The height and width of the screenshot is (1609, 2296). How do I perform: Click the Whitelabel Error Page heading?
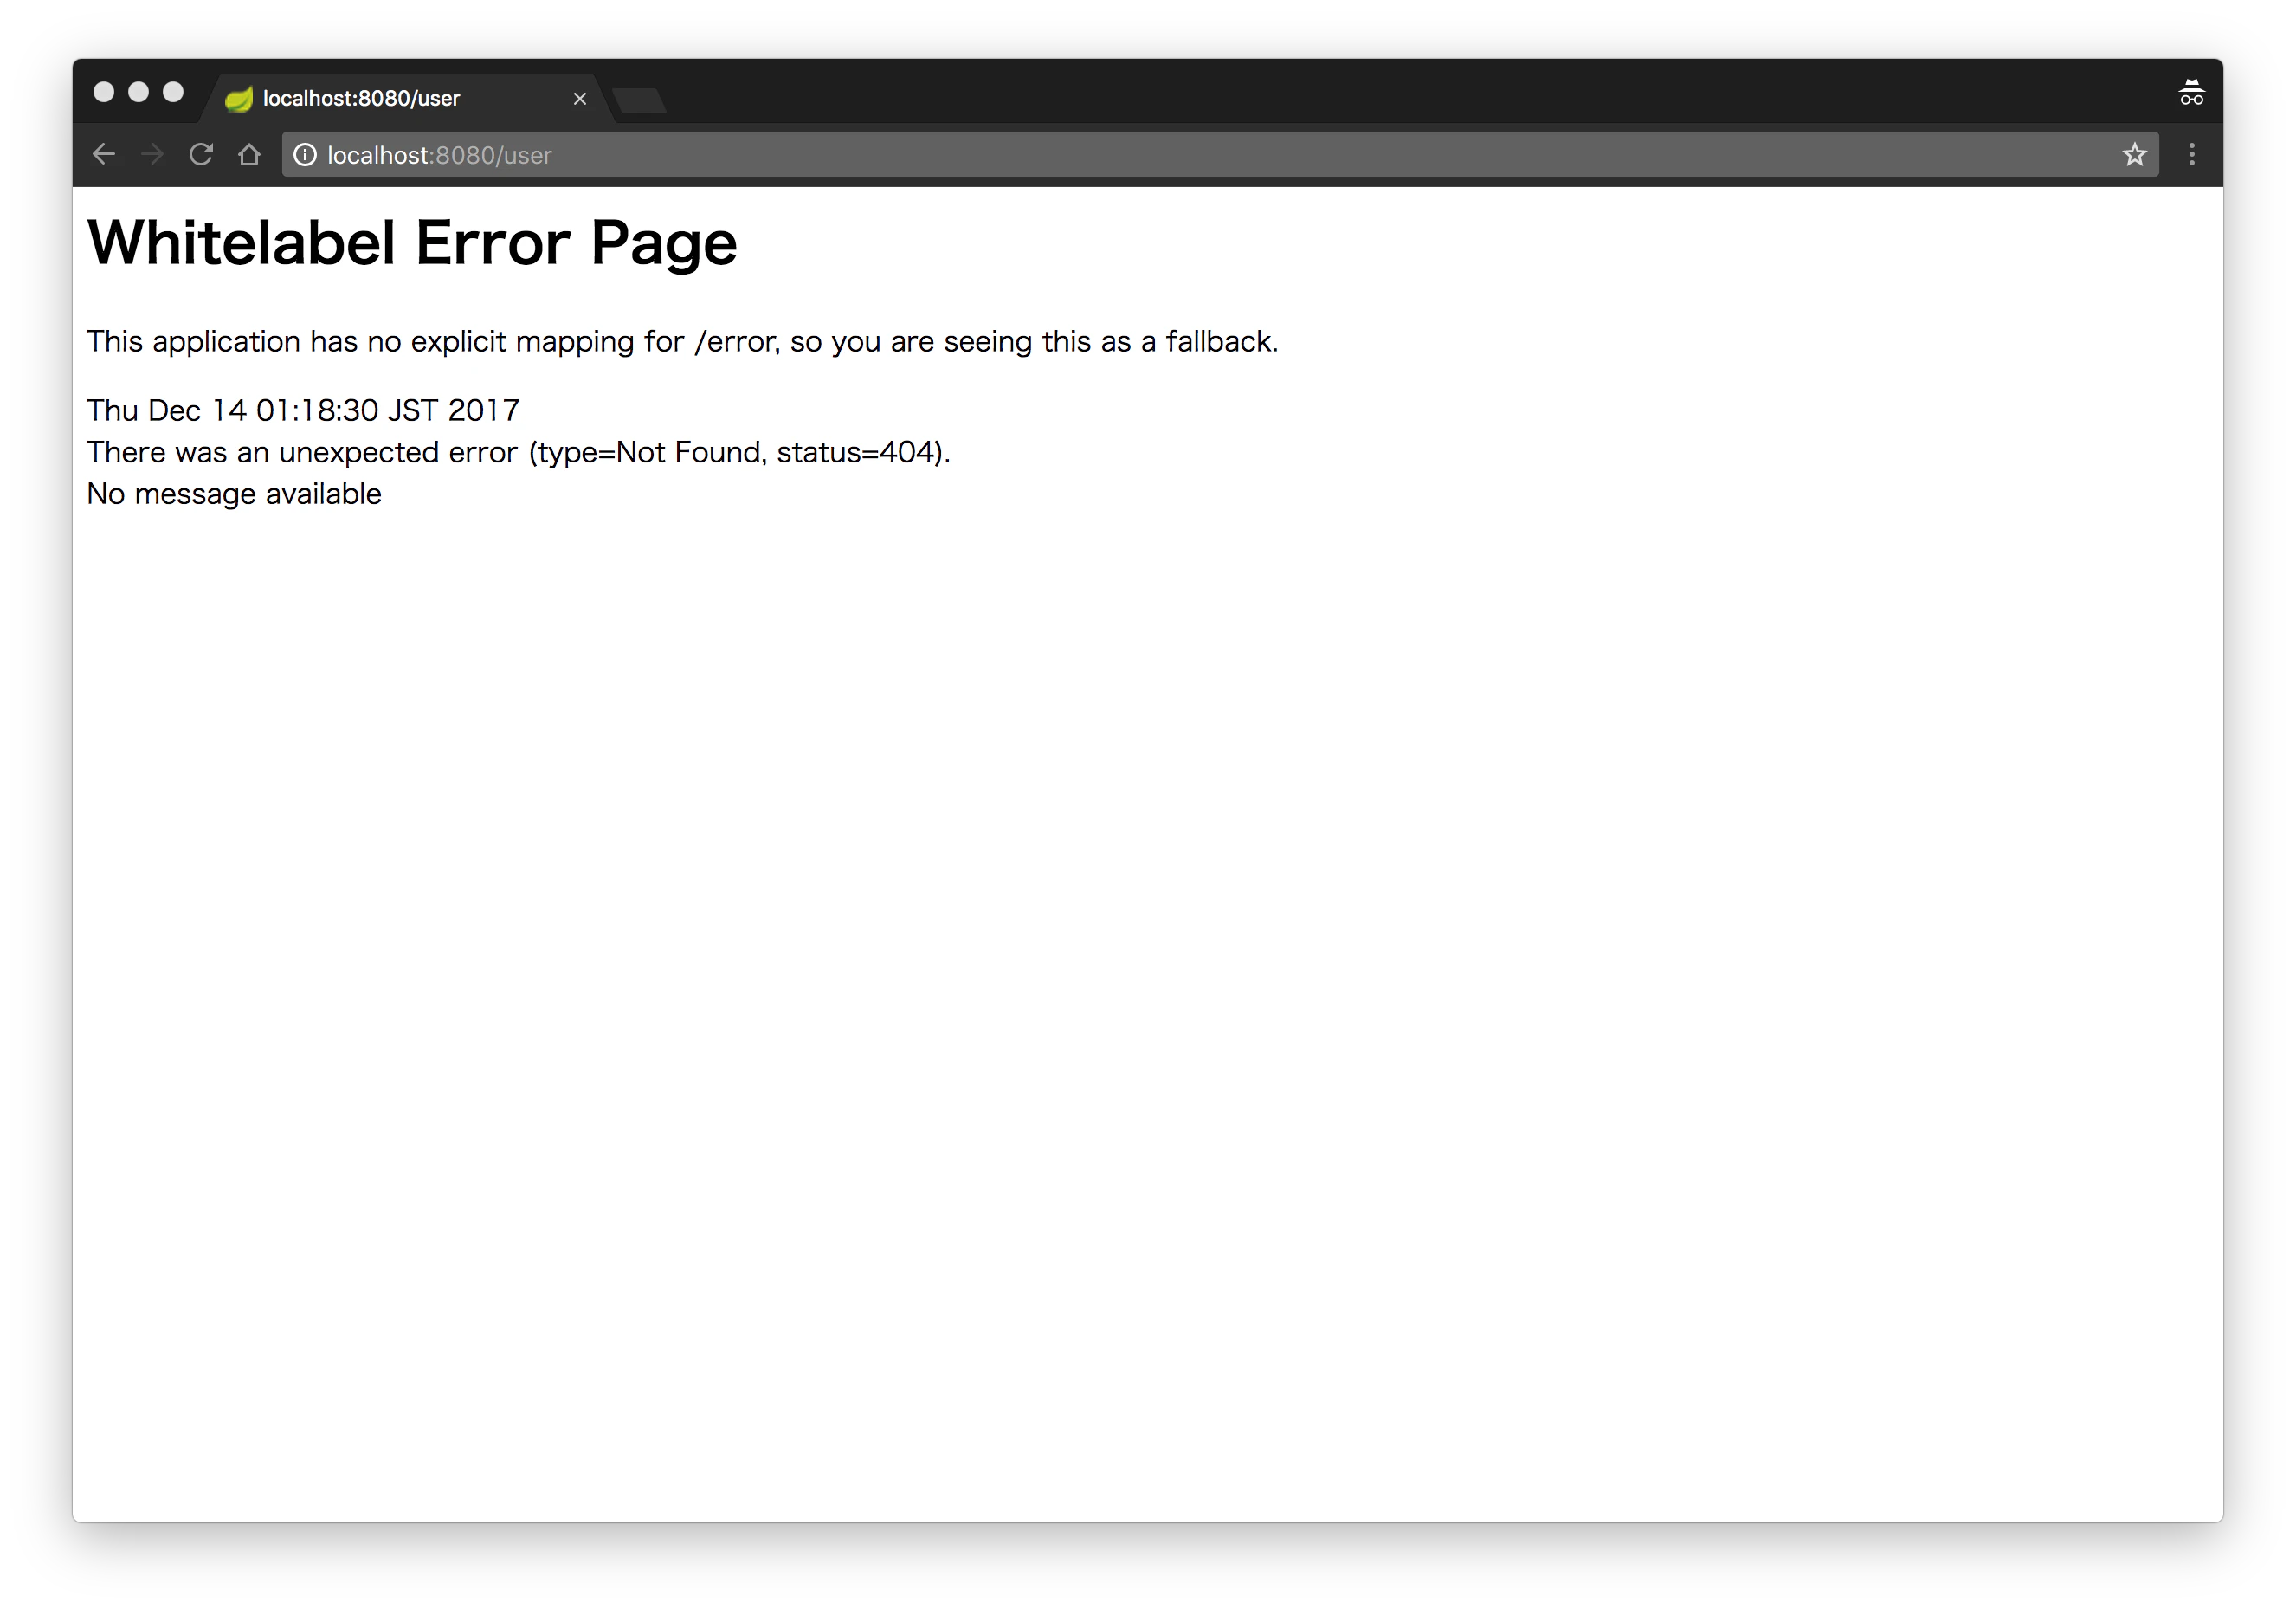coord(411,242)
